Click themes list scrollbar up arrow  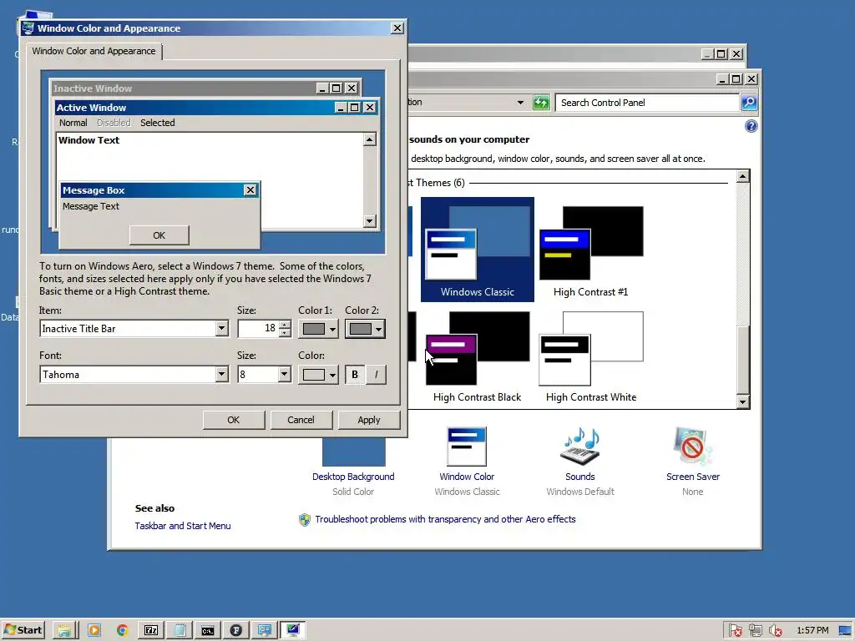[x=742, y=176]
